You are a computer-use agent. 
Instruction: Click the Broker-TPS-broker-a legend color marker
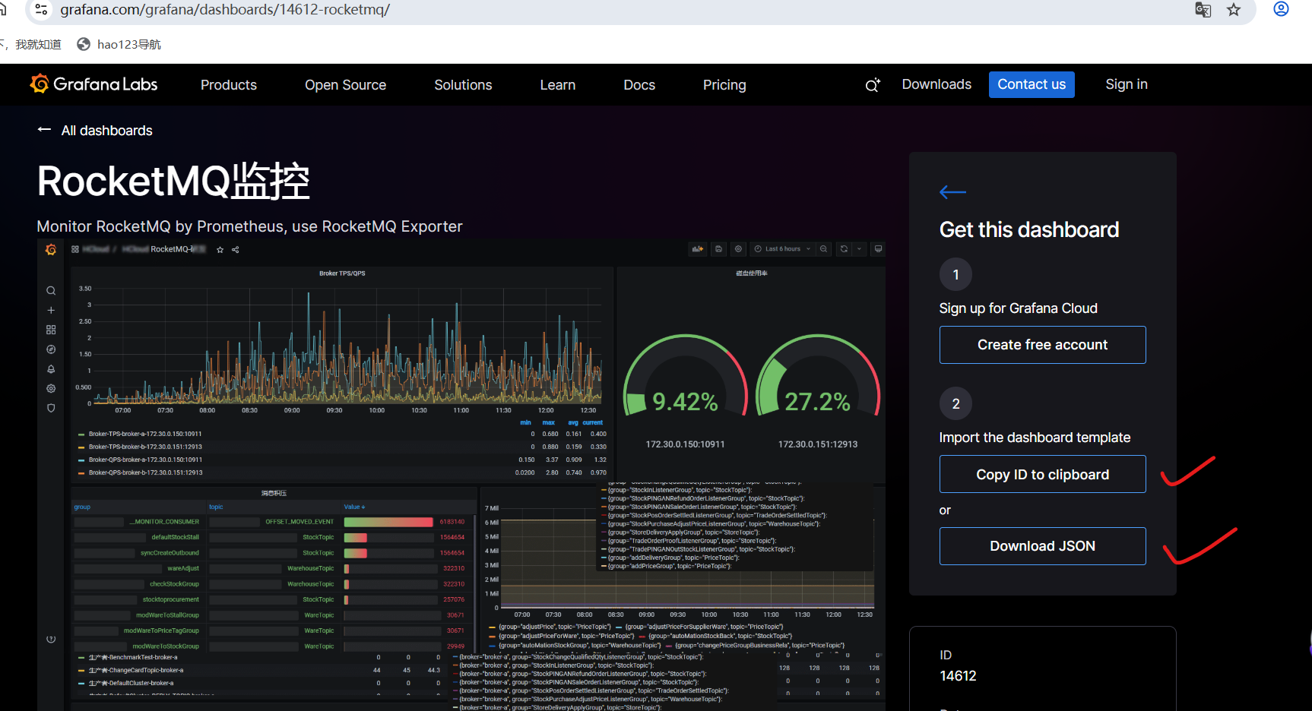(x=81, y=434)
